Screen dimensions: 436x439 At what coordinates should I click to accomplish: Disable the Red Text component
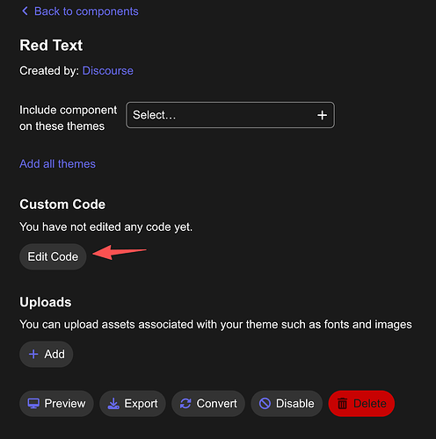[287, 404]
